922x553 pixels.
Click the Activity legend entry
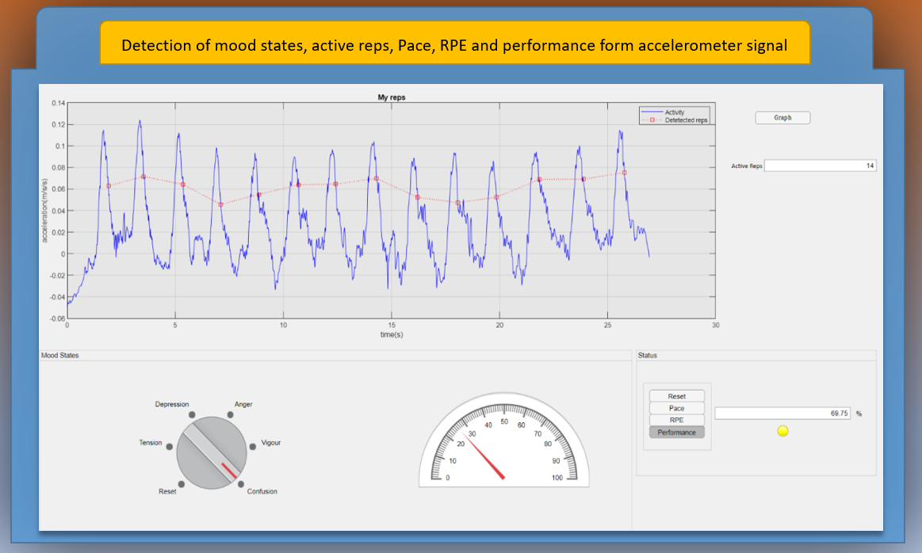[x=675, y=113]
